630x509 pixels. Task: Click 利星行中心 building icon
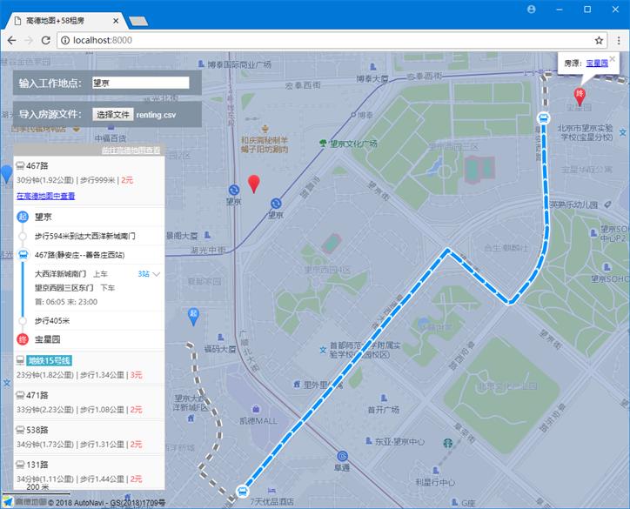tap(436, 470)
